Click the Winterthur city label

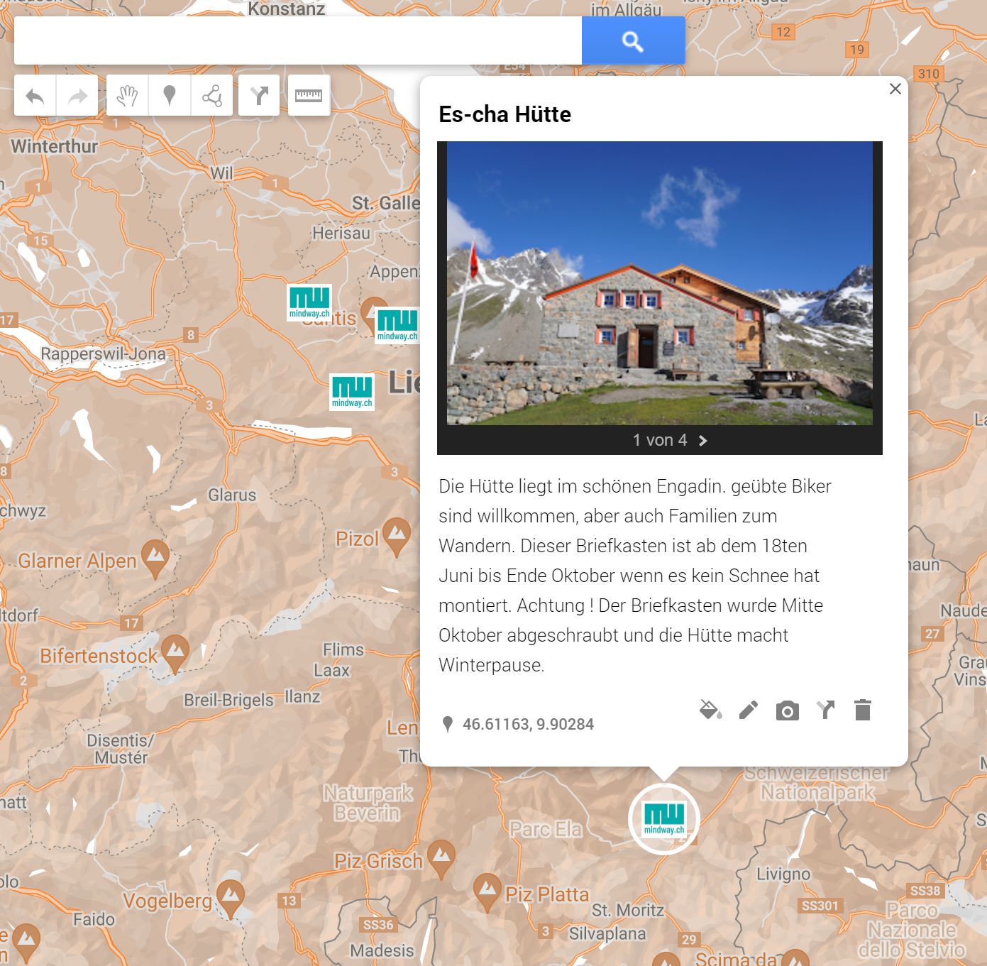[x=55, y=146]
